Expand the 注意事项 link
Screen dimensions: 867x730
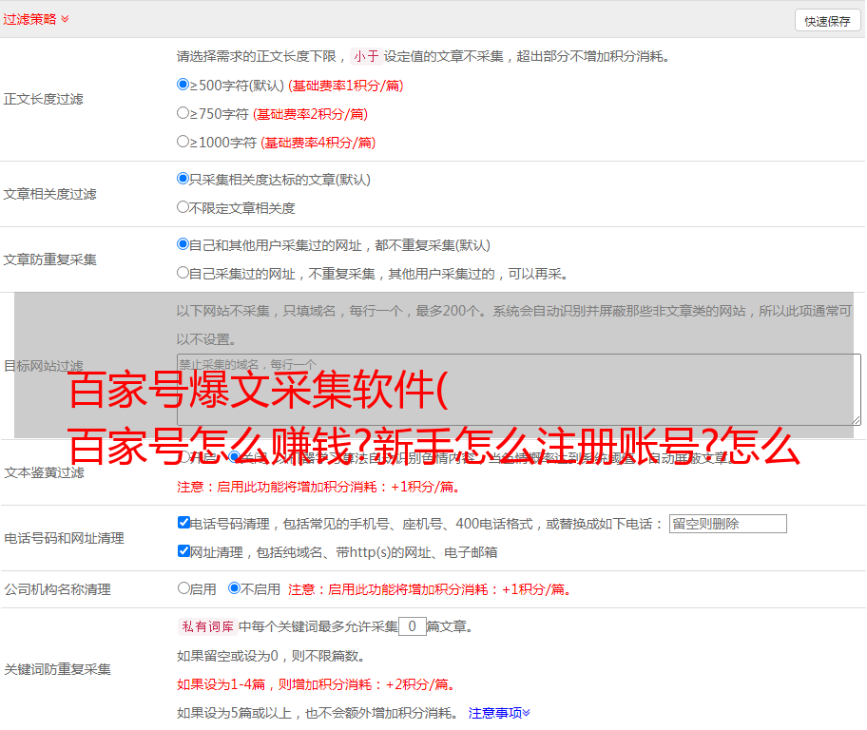click(498, 712)
